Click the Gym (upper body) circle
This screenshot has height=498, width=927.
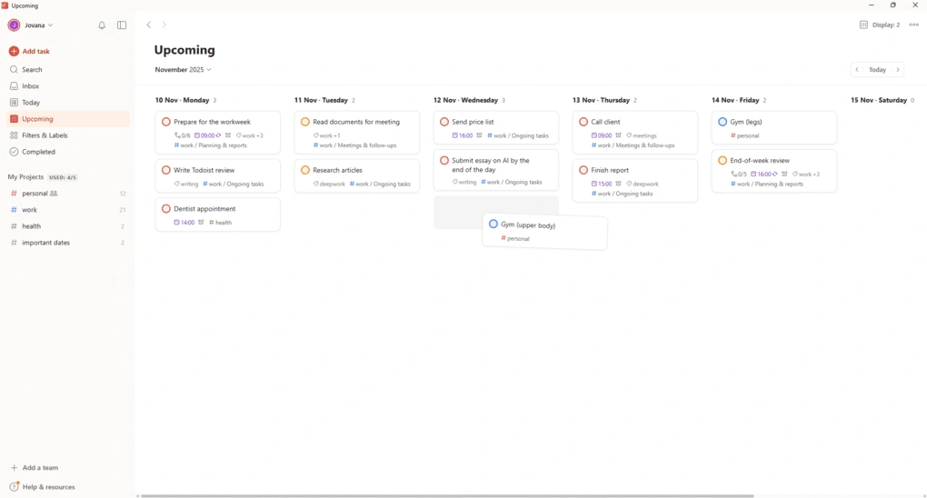(x=493, y=224)
